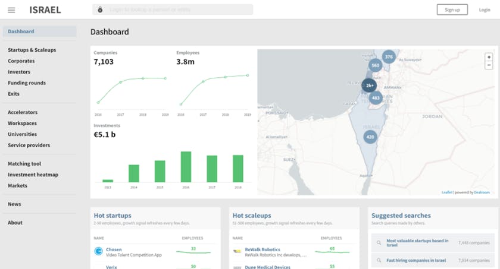Zoom in on the map

pyautogui.click(x=489, y=57)
